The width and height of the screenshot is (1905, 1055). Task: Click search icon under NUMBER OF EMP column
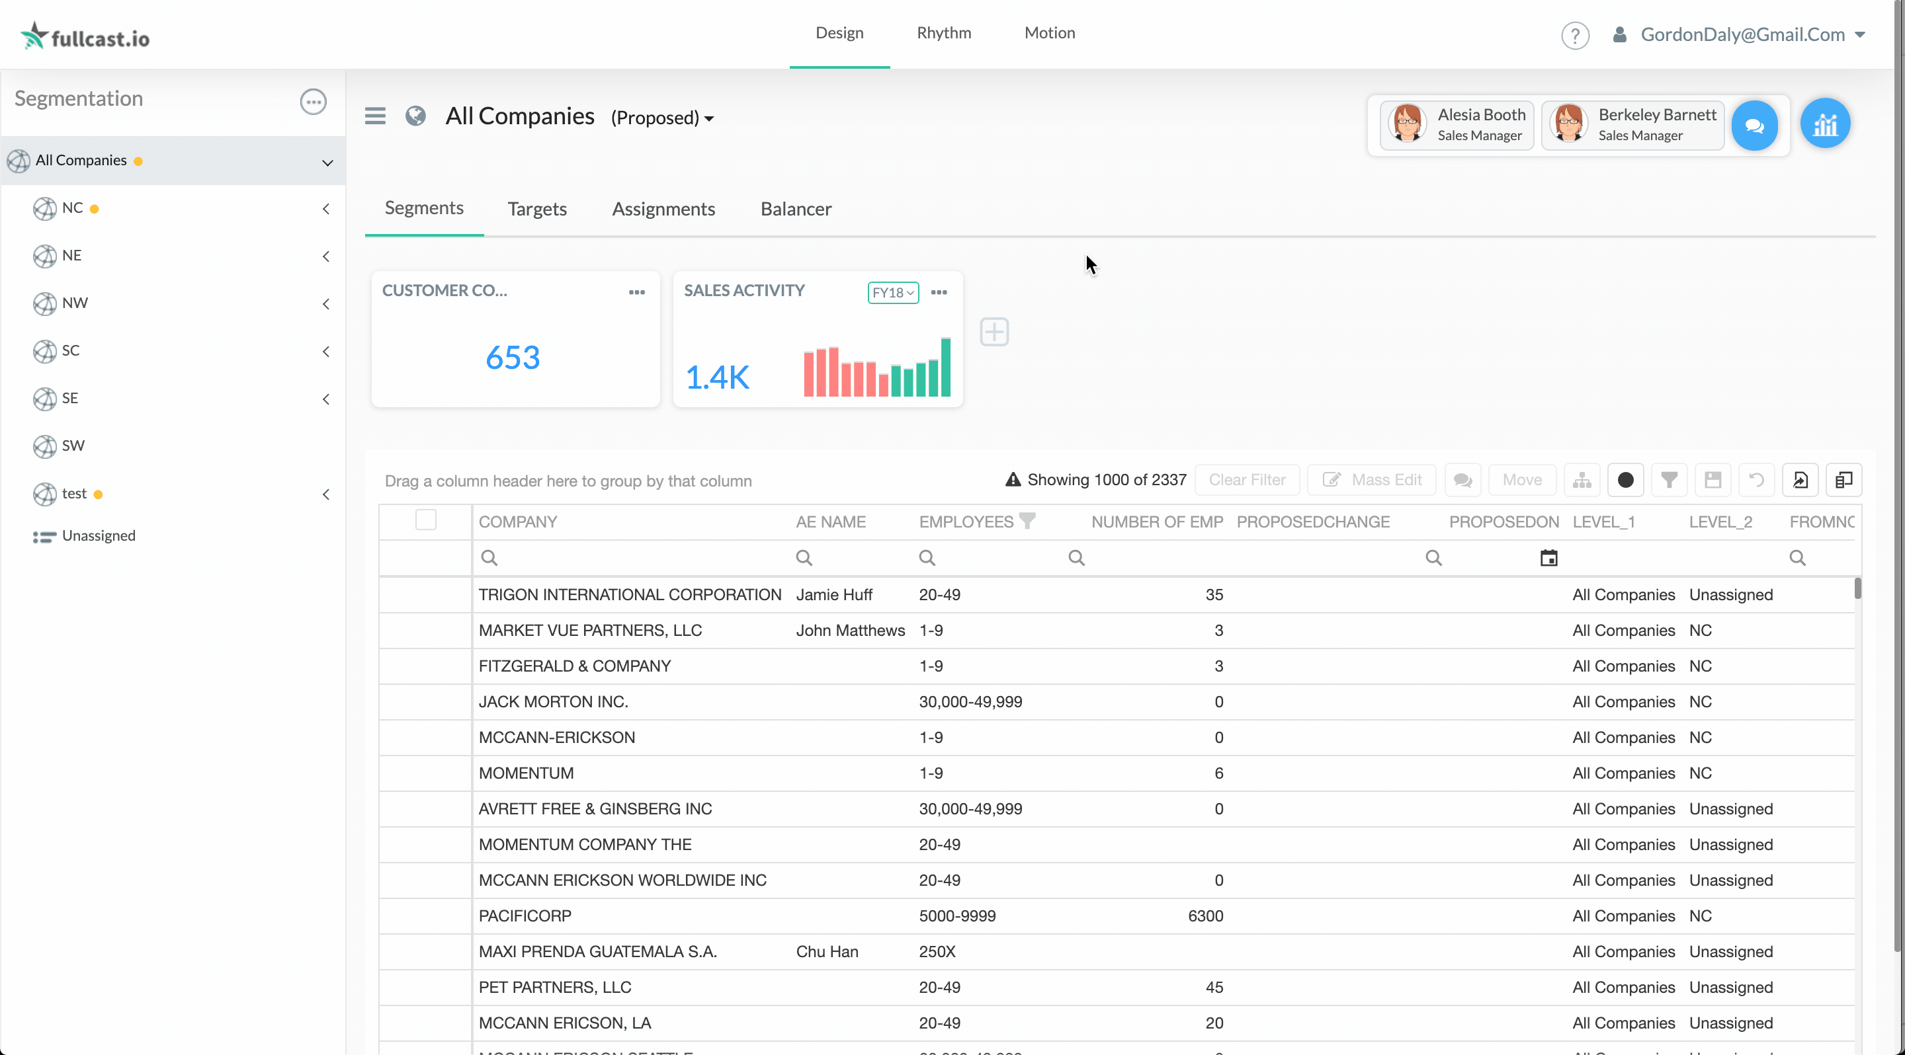pos(1076,558)
